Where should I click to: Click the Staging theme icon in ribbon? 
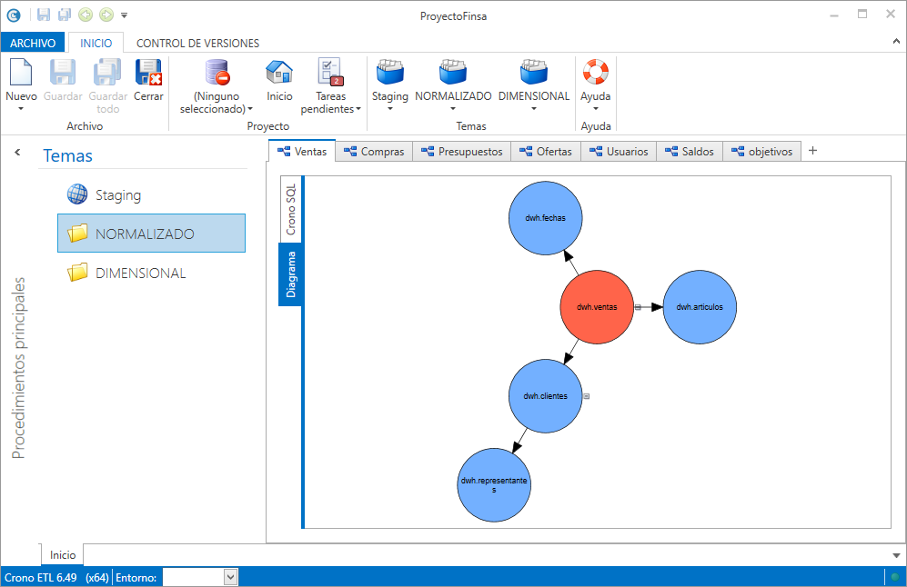click(390, 73)
